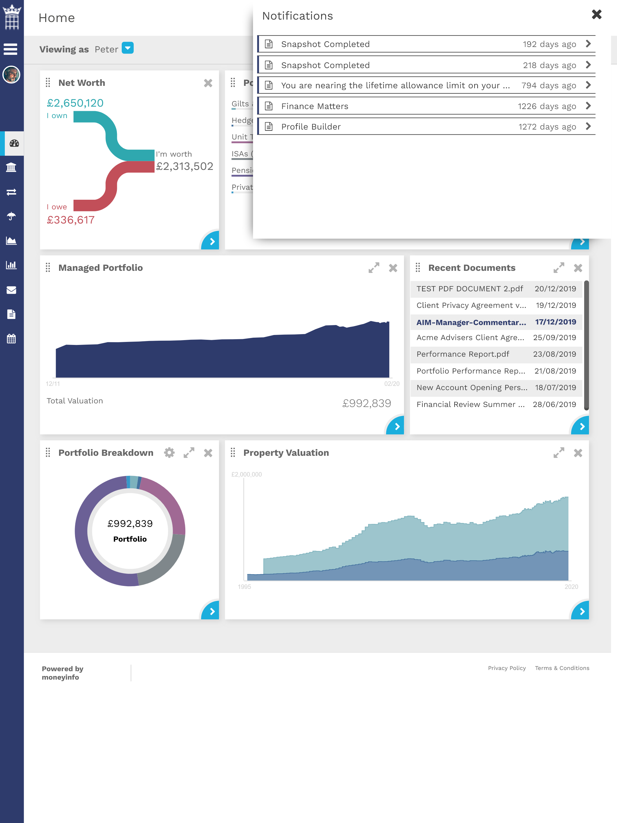This screenshot has height=823, width=617.
Task: Click the I owe £336,617 value
Action: 71,220
